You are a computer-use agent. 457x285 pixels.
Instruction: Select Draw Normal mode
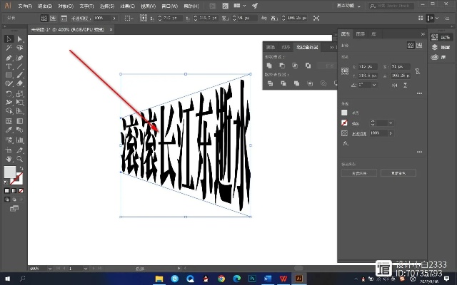point(7,199)
